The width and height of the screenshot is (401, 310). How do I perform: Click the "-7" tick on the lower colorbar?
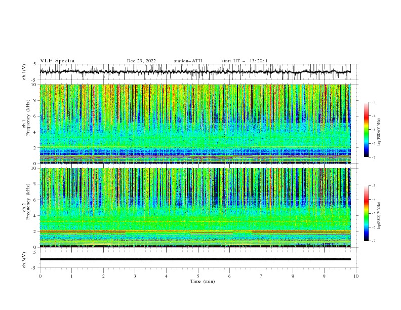(374, 241)
